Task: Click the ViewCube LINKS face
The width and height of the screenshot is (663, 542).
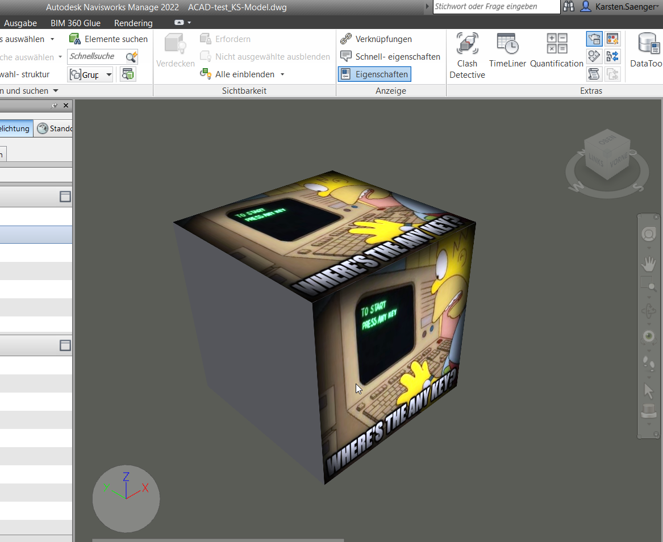Action: point(596,160)
